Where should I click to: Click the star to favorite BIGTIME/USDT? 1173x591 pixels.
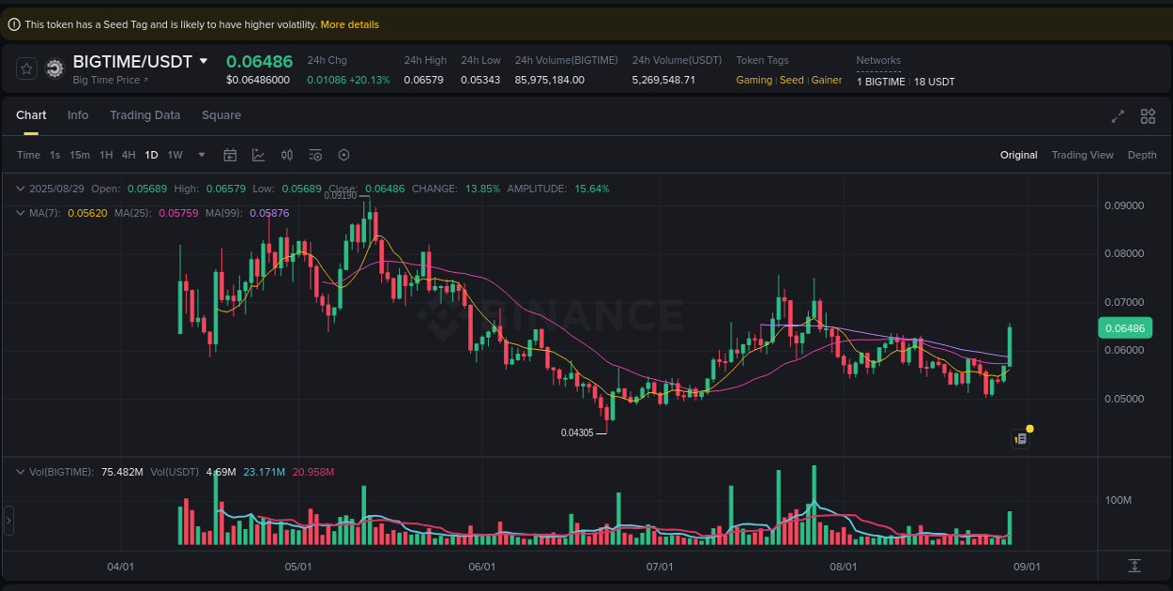click(x=25, y=68)
